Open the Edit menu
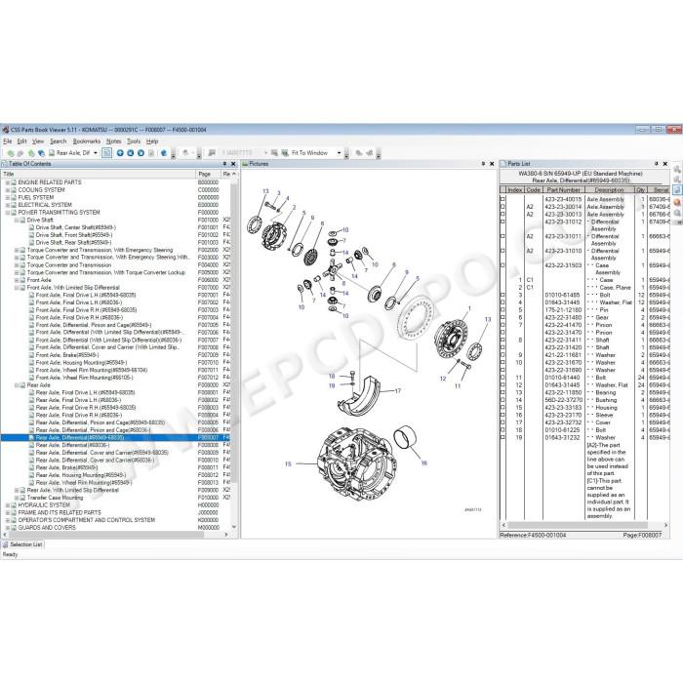Screen dimensions: 683x683 tap(21, 141)
